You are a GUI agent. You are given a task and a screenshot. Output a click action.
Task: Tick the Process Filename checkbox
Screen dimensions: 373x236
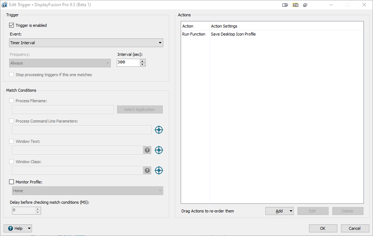tap(12, 101)
